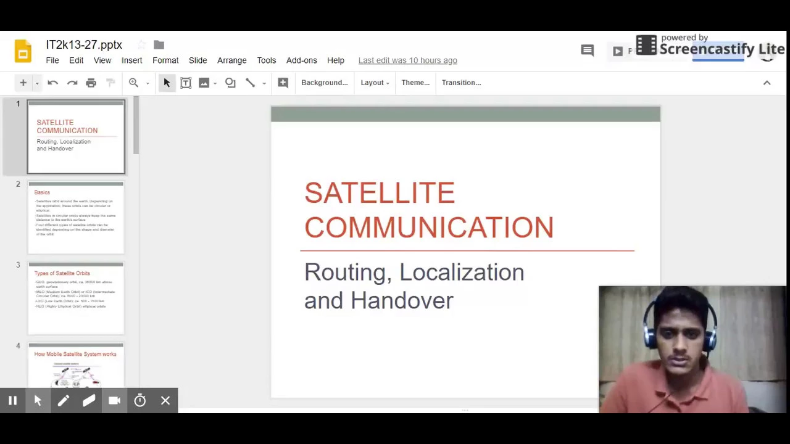Toggle the Screencastify mouse cursor tool
The image size is (790, 444).
38,401
